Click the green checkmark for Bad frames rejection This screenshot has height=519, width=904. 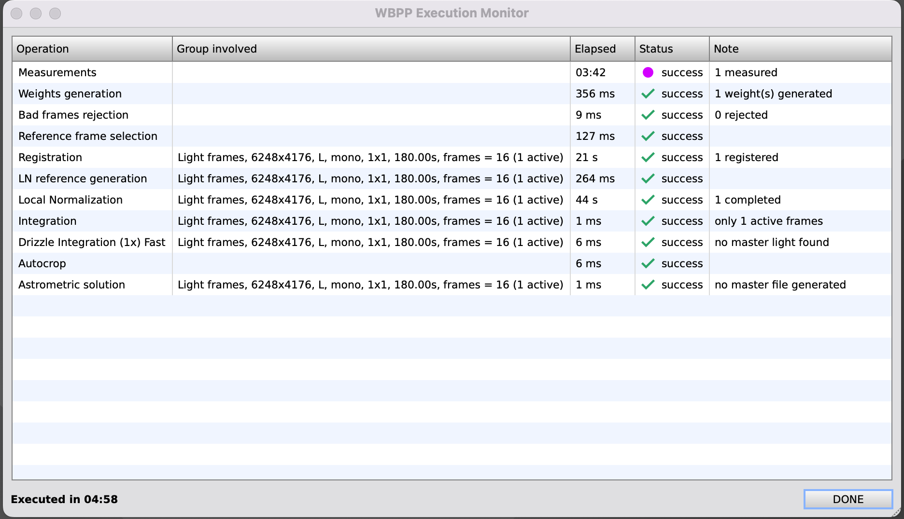tap(648, 115)
